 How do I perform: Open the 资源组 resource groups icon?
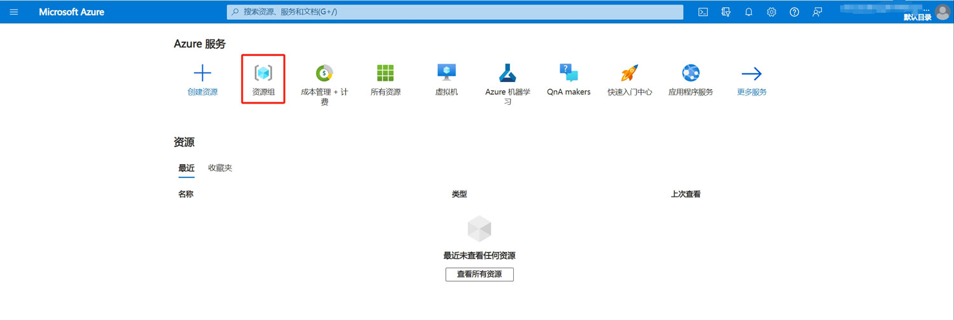[263, 73]
